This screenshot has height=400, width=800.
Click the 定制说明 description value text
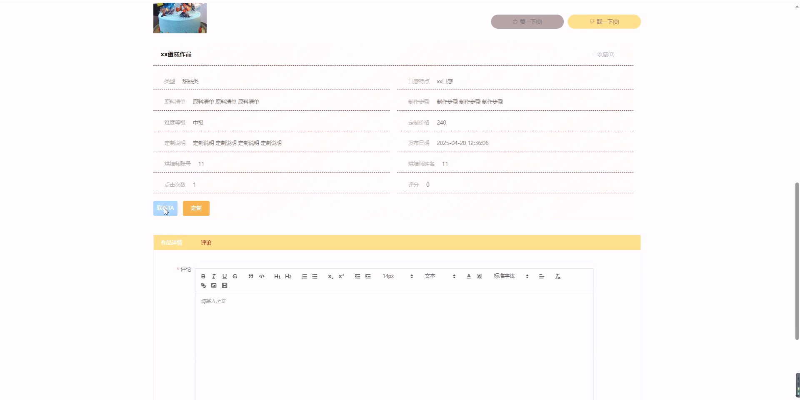237,143
